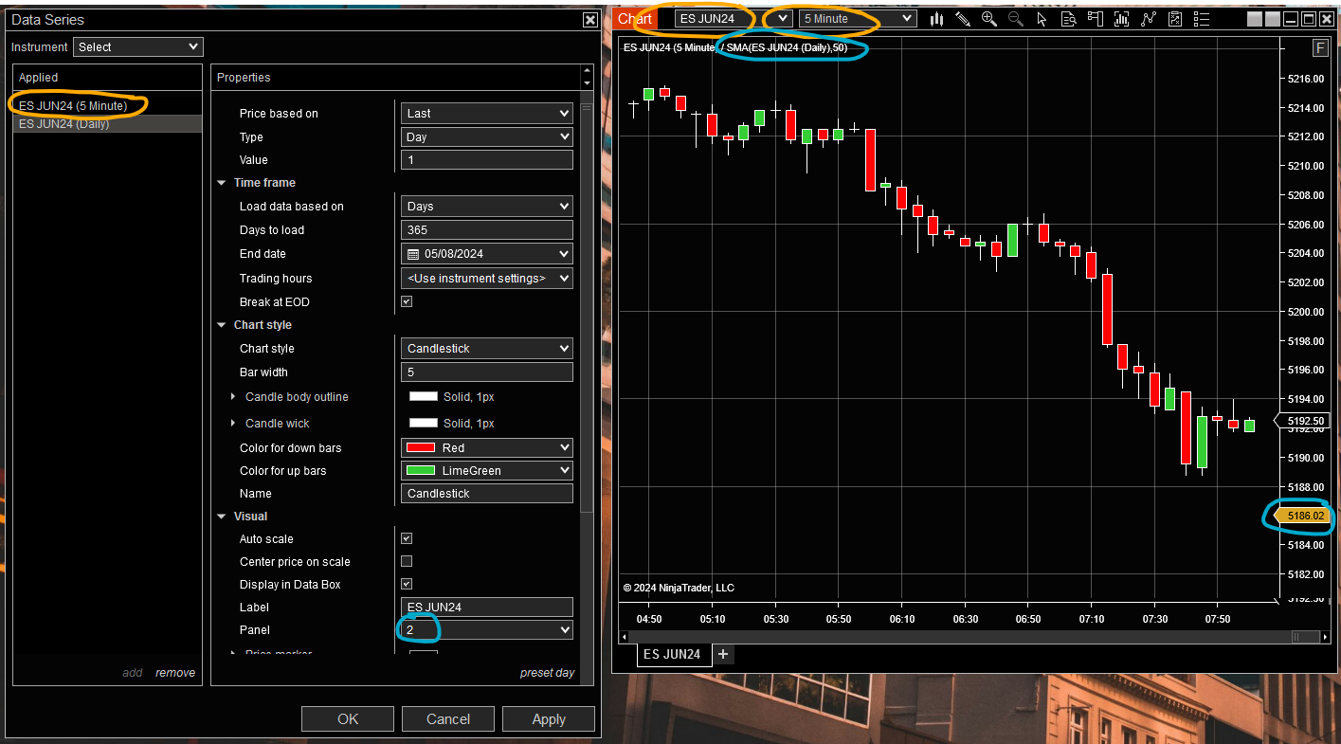Click the Label field in Visual section

487,608
